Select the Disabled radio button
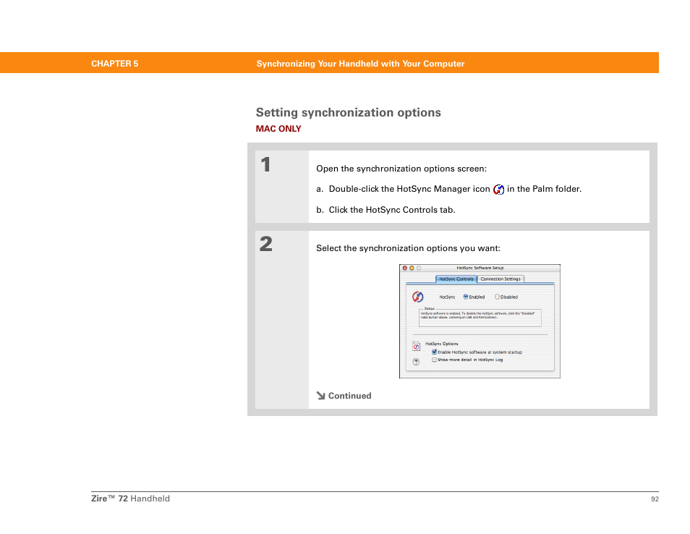690x534 pixels. 497,297
